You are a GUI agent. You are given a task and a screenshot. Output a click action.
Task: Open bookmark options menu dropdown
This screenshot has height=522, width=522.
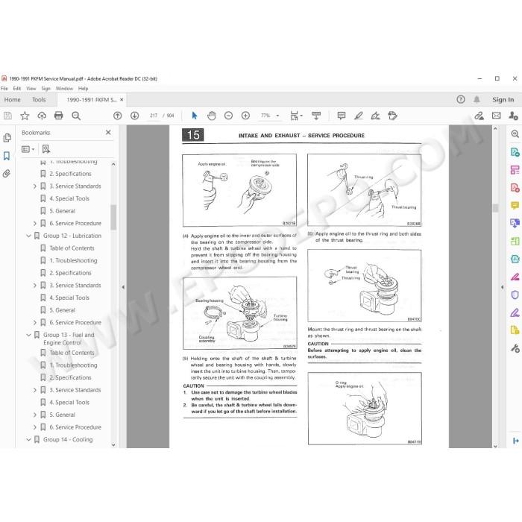pos(28,149)
